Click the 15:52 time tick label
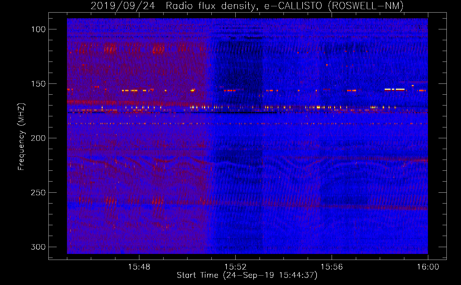This screenshot has width=461, height=285. (x=235, y=267)
